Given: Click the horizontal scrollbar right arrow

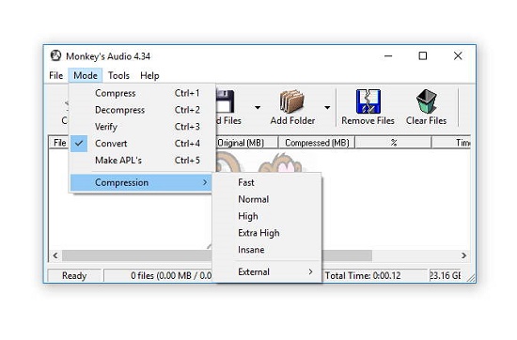Looking at the screenshot, I should pyautogui.click(x=463, y=255).
